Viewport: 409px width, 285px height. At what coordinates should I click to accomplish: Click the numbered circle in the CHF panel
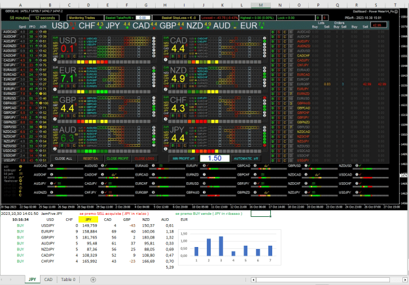click(x=166, y=119)
